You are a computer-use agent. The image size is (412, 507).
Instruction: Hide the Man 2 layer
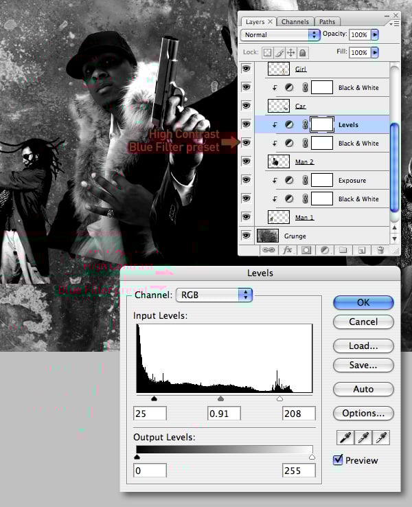pos(247,161)
